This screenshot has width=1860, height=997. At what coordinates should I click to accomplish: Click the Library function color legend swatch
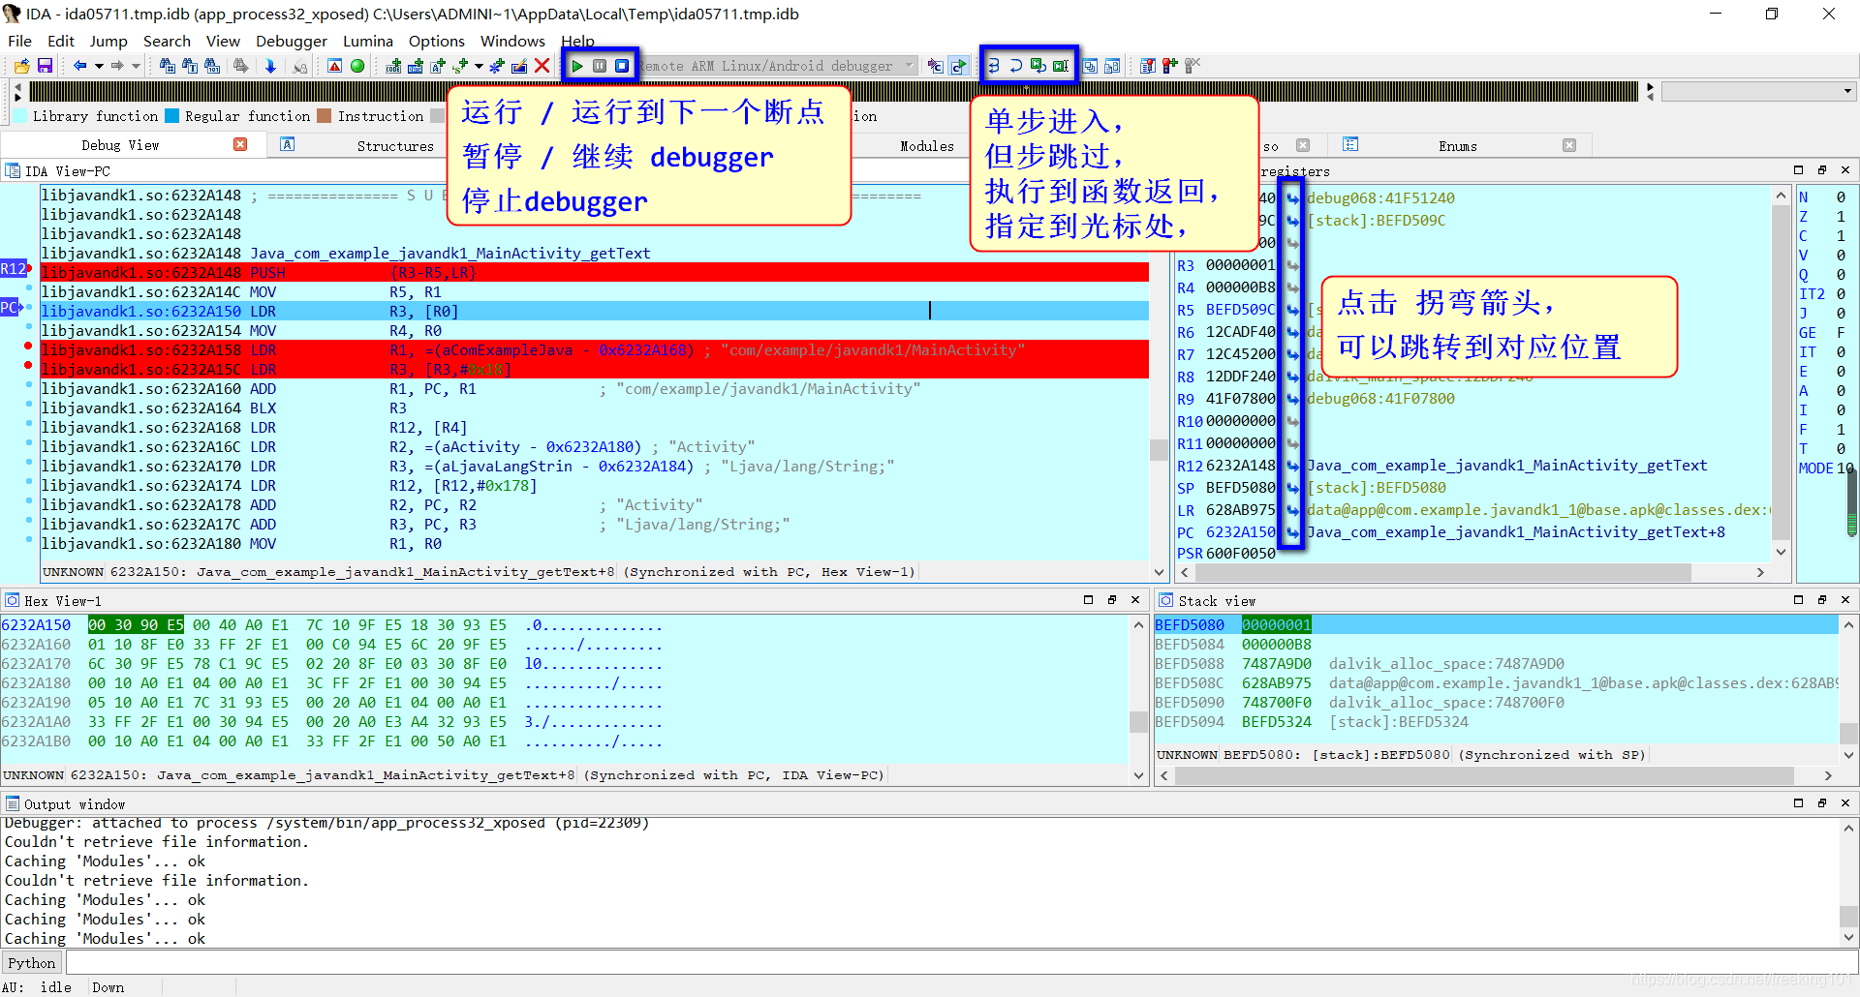(x=20, y=116)
